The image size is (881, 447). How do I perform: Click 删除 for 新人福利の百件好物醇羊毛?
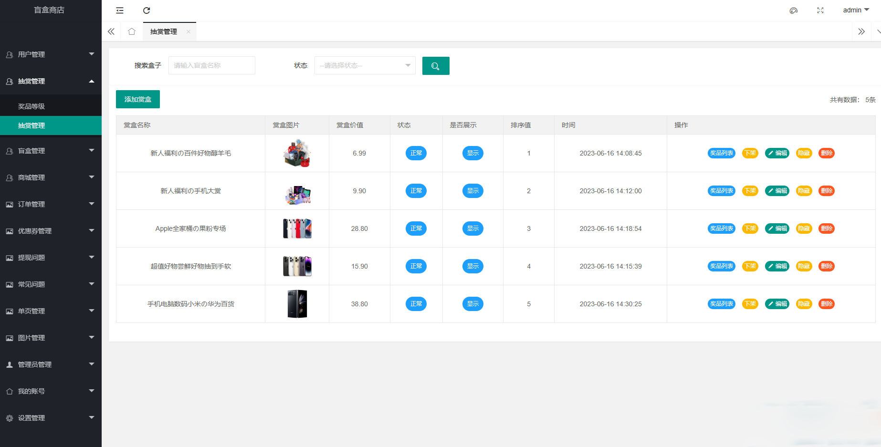826,153
